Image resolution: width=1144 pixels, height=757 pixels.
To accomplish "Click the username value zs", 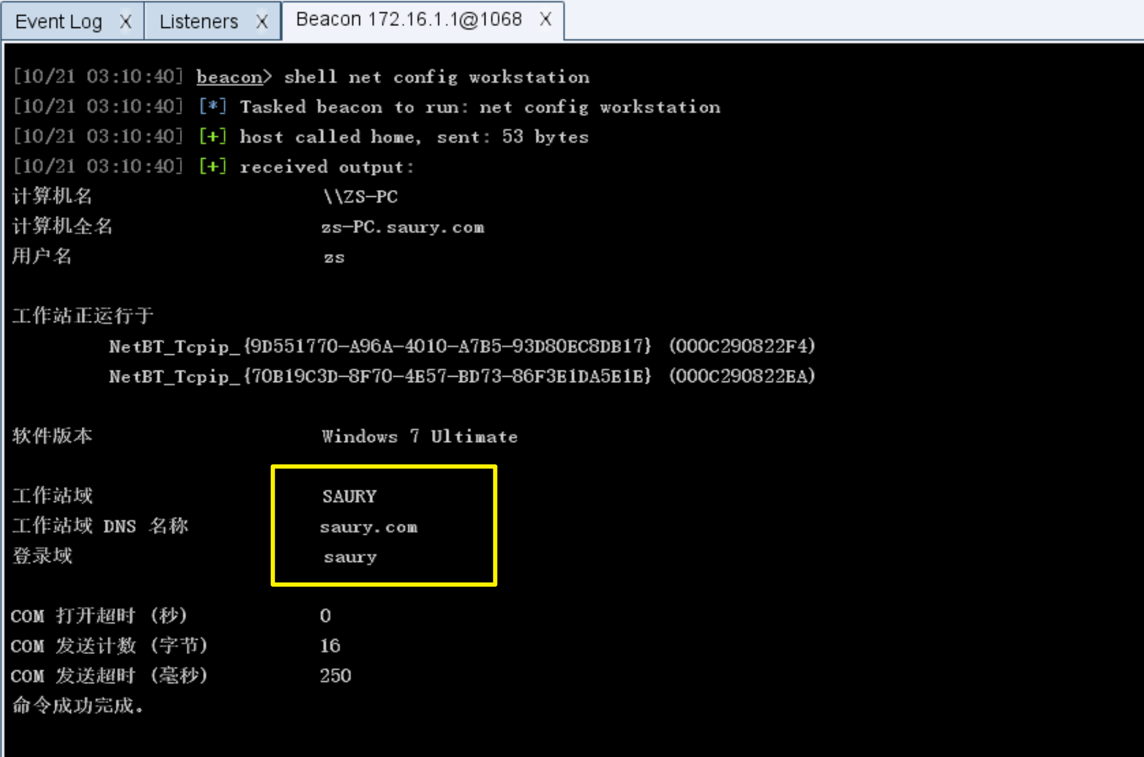I will pyautogui.click(x=334, y=257).
